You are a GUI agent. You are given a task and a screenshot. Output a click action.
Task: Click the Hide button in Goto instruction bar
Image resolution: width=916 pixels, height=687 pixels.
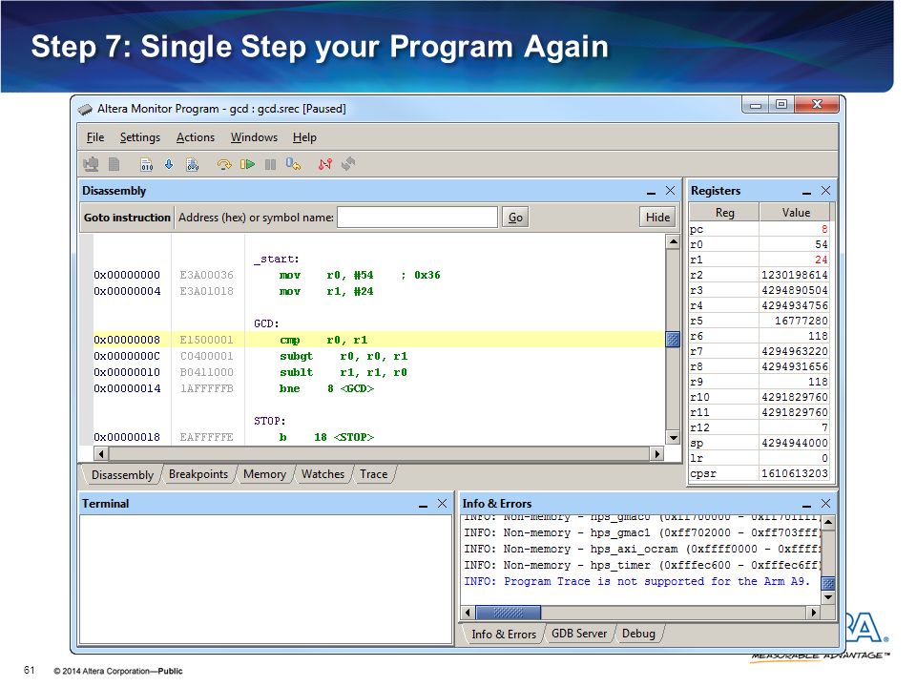click(657, 218)
